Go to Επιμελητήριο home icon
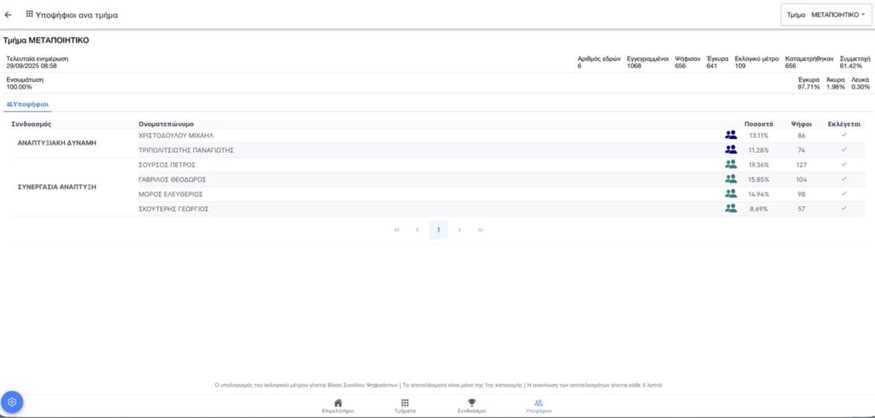Screen dimensions: 875x418 pos(338,404)
